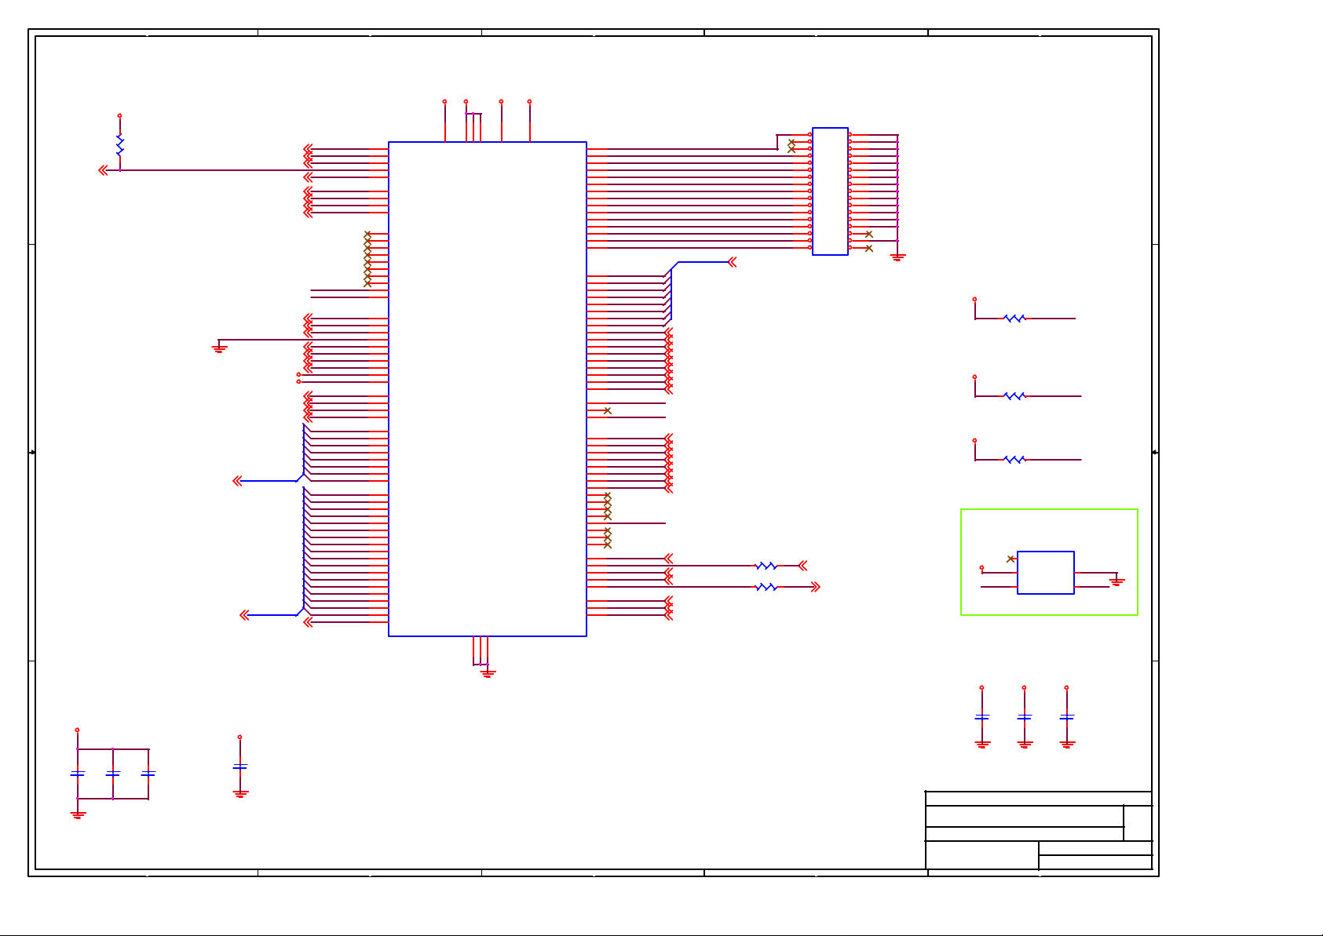Click the ground symbol beside the tall connector

pos(897,257)
